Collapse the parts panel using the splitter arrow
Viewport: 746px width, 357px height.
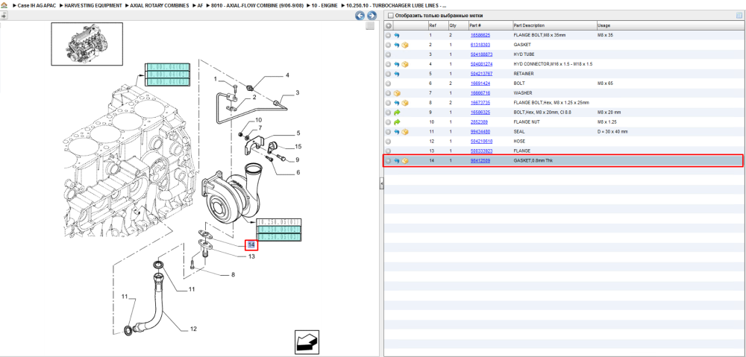pos(381,184)
